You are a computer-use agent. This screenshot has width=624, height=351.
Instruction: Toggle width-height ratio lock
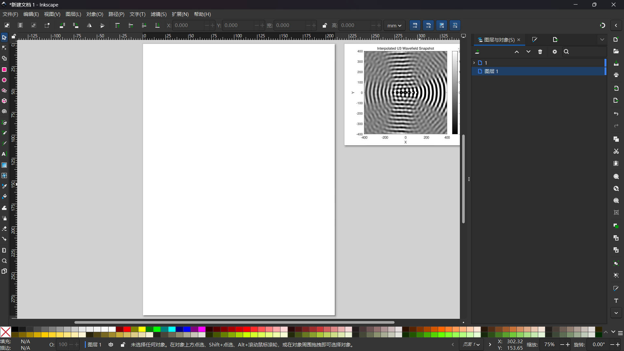[324, 25]
